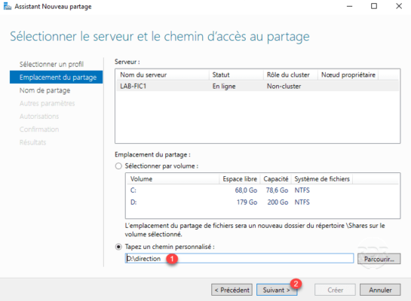Click the '179 Go' free space value
Screen dimensions: 411x301
point(247,202)
